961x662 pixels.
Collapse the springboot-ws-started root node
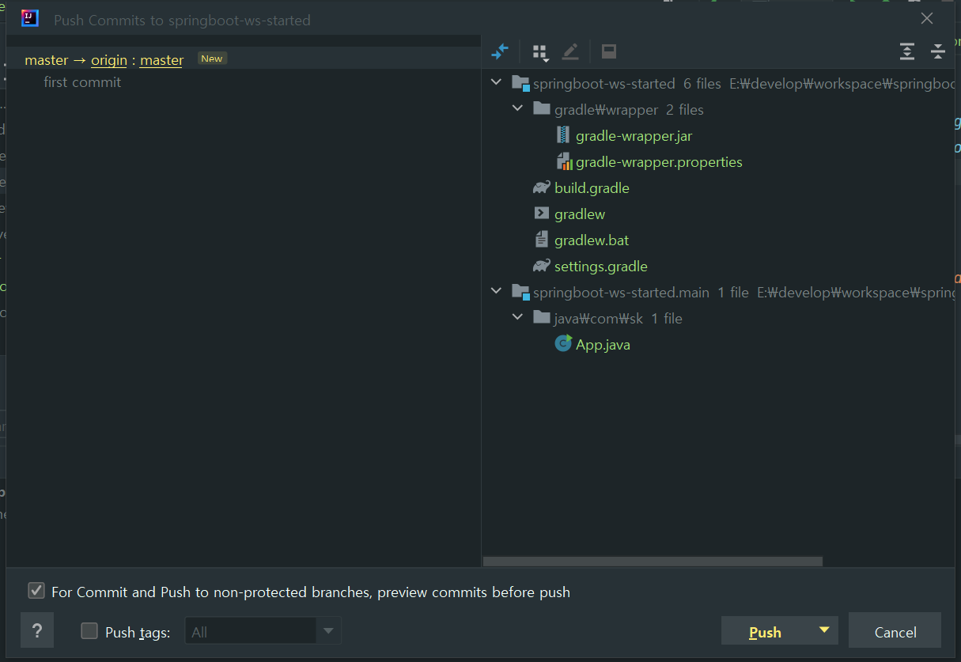497,83
